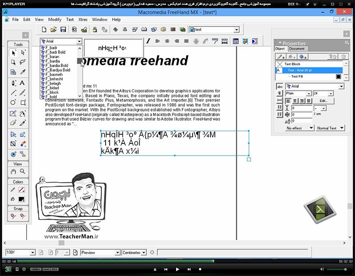Screen dimensions: 355x276
Task: Open the Normal Text dropdown
Action: click(342, 128)
